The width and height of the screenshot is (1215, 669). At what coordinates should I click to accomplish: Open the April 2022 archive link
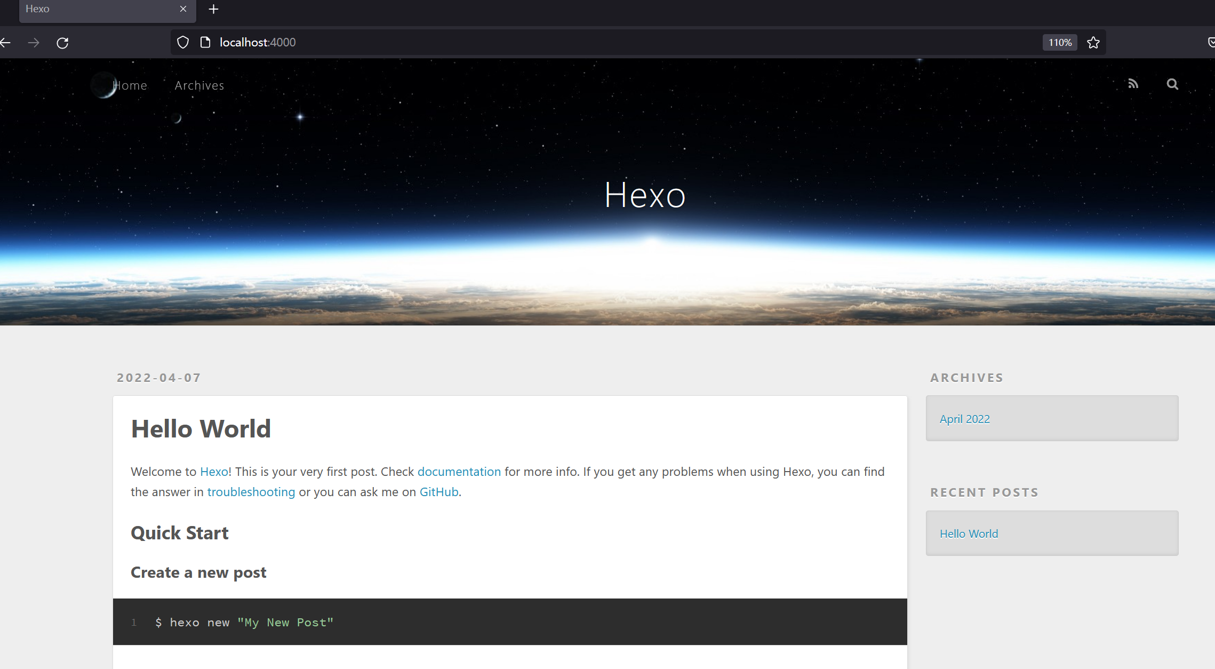pos(964,419)
